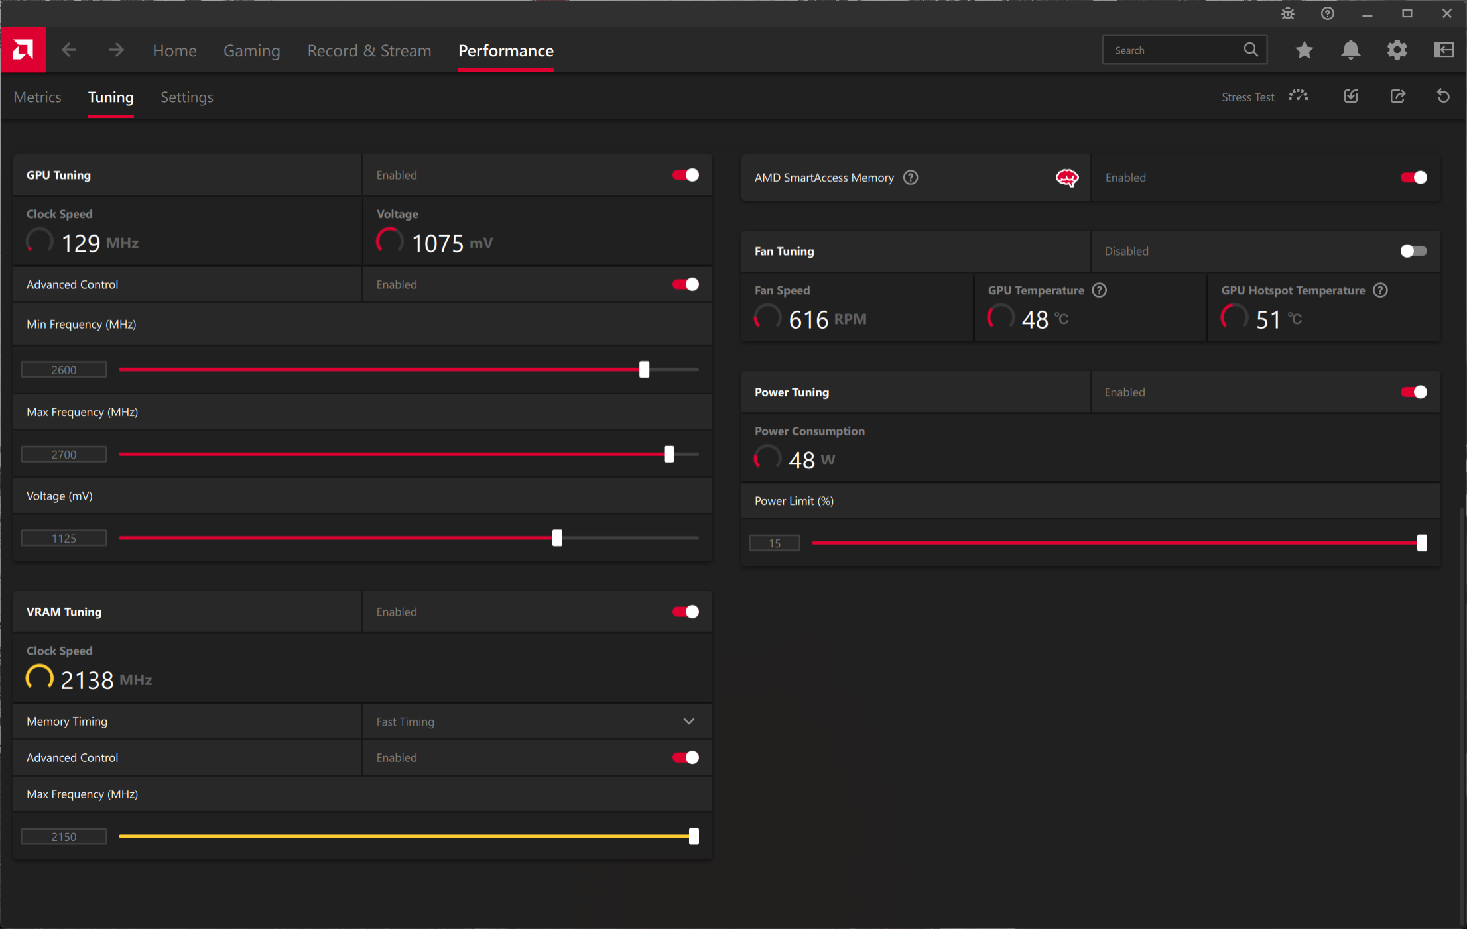Screen dimensions: 1467x929
Task: Click the GPU Max Frequency slider handle
Action: coord(669,454)
